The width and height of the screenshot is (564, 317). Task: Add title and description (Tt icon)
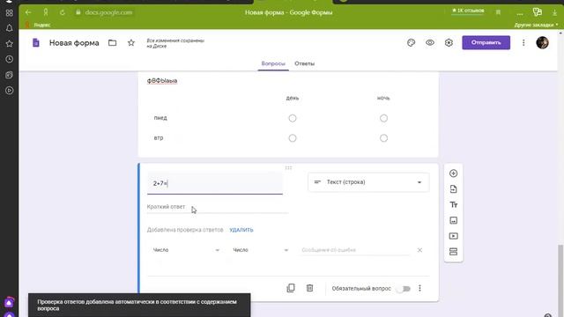click(x=453, y=205)
